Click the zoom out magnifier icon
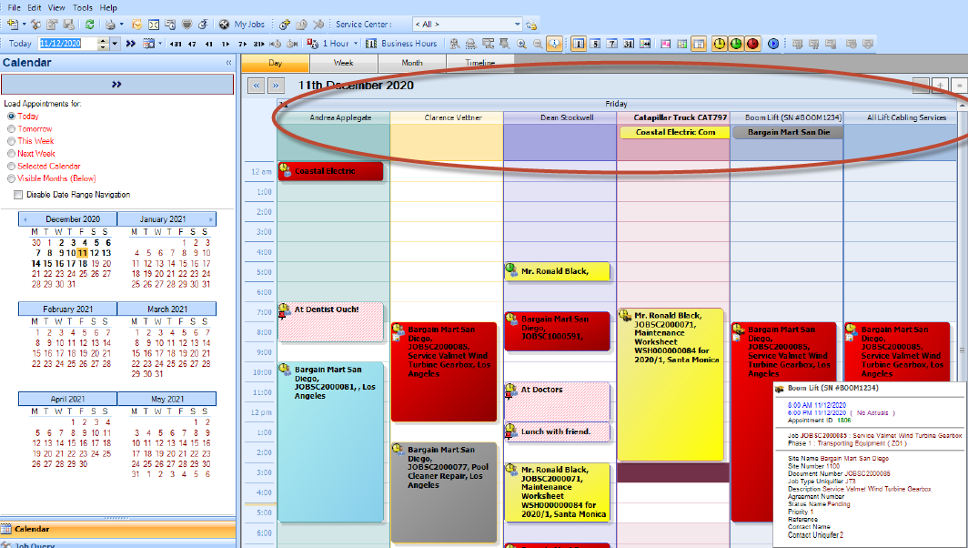The width and height of the screenshot is (968, 548). click(538, 44)
